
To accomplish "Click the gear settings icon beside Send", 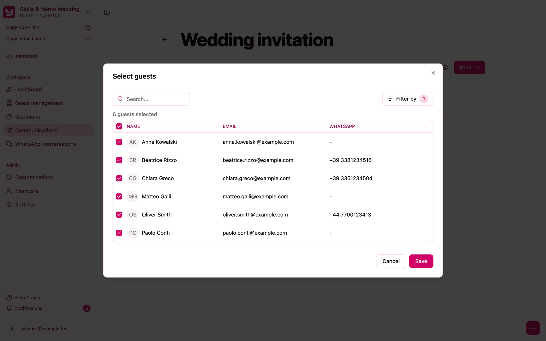I will pos(445,67).
